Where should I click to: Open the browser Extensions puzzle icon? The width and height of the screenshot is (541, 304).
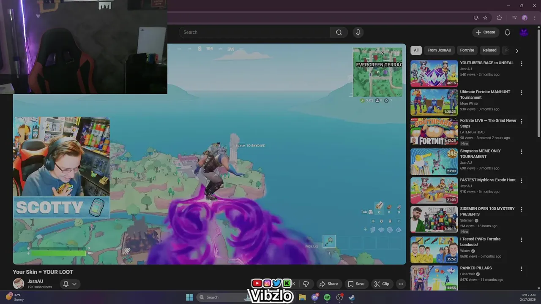499,18
